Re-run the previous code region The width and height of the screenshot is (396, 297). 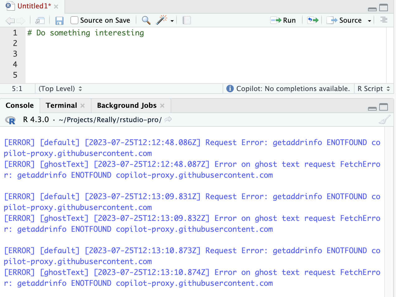[x=313, y=20]
